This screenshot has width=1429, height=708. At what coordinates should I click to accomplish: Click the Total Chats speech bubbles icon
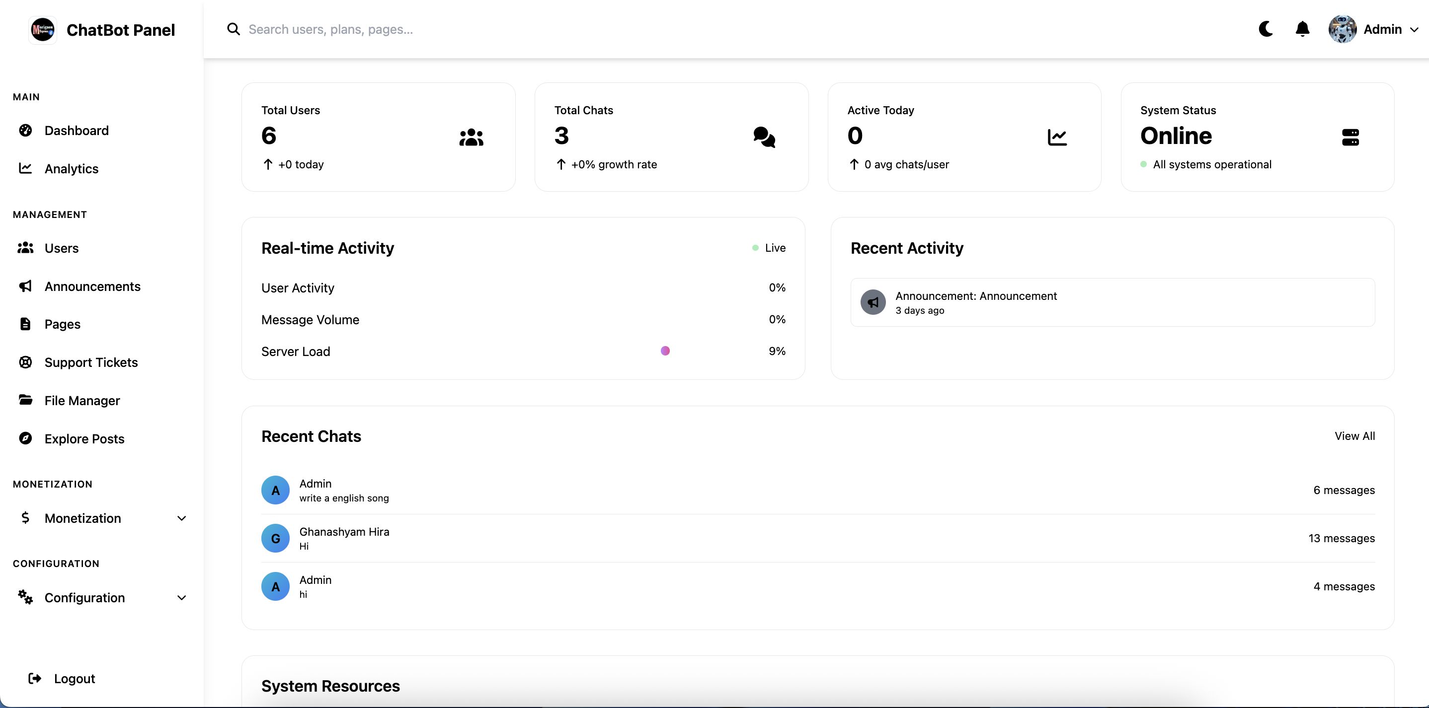click(x=764, y=137)
